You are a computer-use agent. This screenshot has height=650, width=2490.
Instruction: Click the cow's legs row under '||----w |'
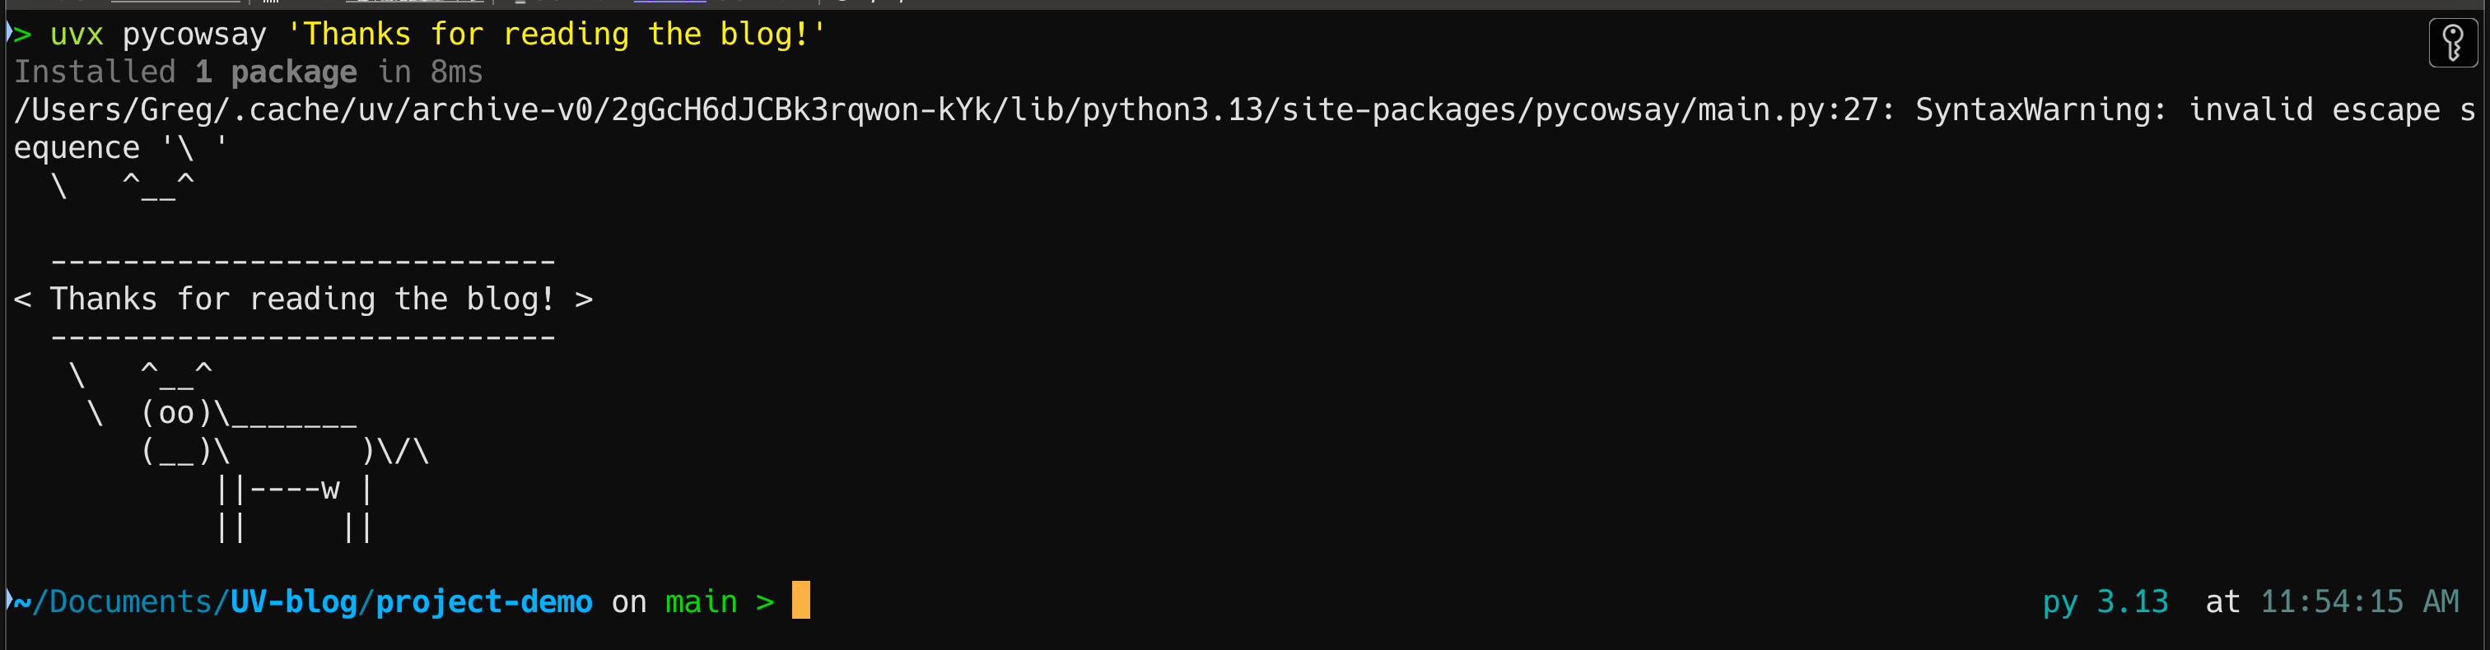[294, 527]
